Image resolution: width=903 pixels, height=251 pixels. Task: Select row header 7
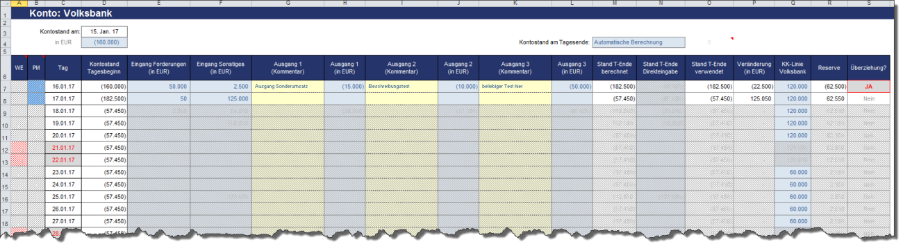[x=5, y=87]
